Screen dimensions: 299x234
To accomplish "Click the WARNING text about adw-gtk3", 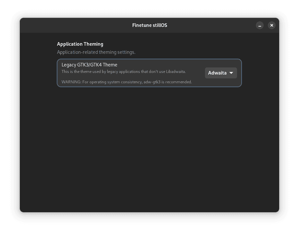I will click(126, 82).
